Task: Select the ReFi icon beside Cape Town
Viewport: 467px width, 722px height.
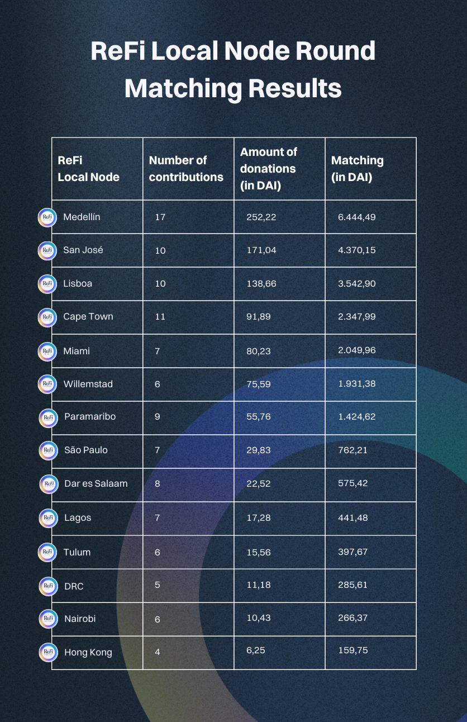Action: (47, 317)
